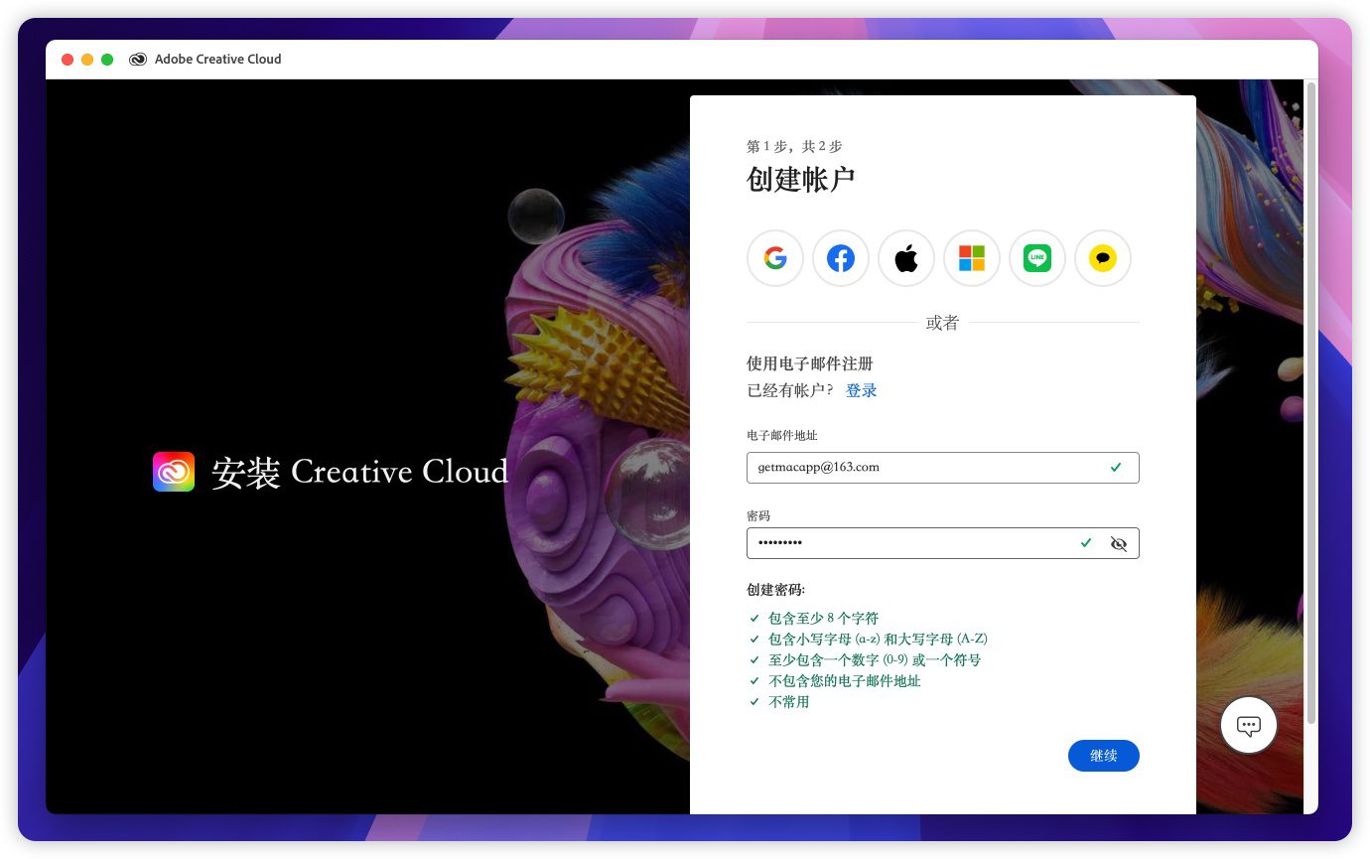This screenshot has height=859, width=1370.
Task: Click the title bar Creative Cloud icon
Action: click(x=138, y=60)
